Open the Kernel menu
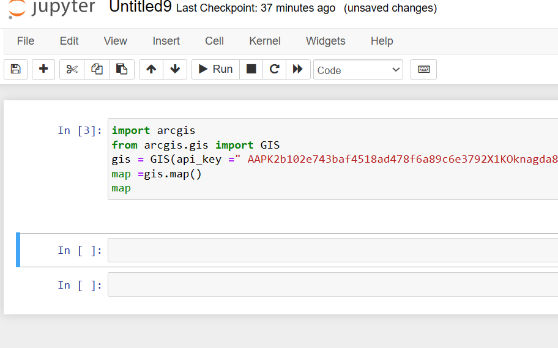 click(x=265, y=41)
